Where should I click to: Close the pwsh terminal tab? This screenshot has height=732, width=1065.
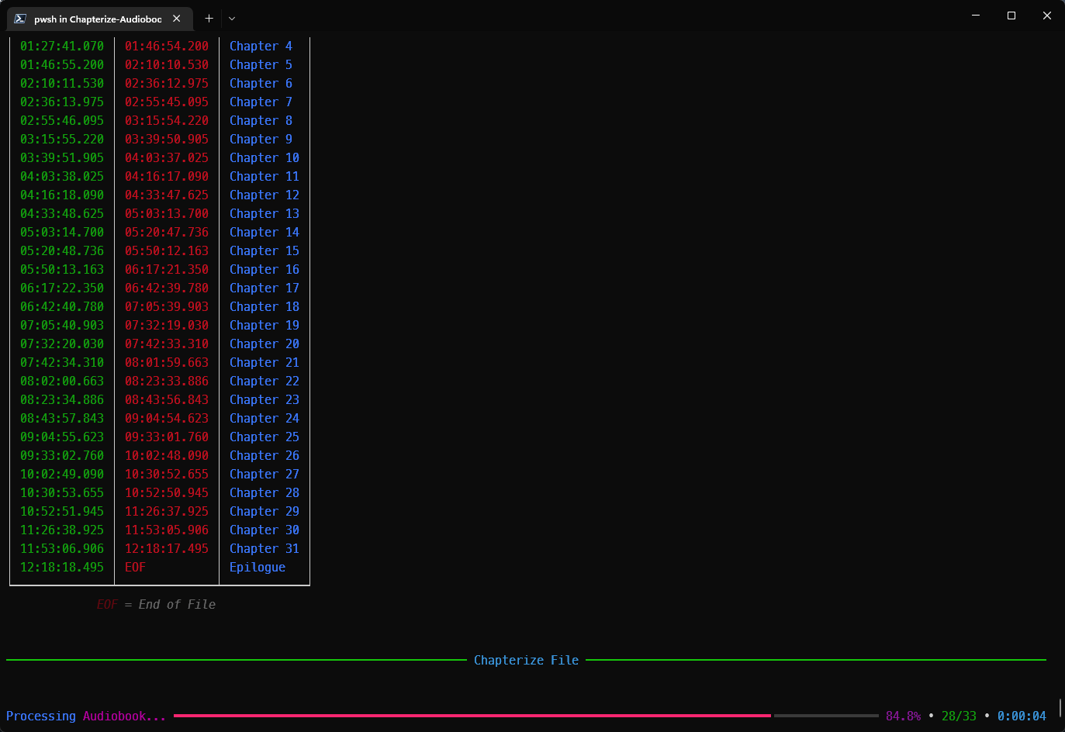pyautogui.click(x=177, y=19)
